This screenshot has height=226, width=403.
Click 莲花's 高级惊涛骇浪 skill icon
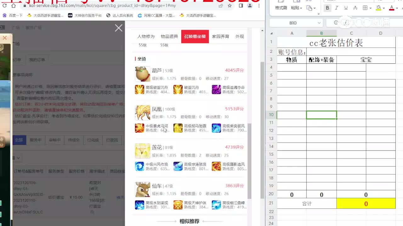pyautogui.click(x=178, y=166)
